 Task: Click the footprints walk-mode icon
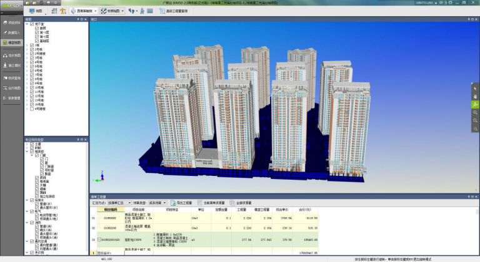(x=131, y=11)
